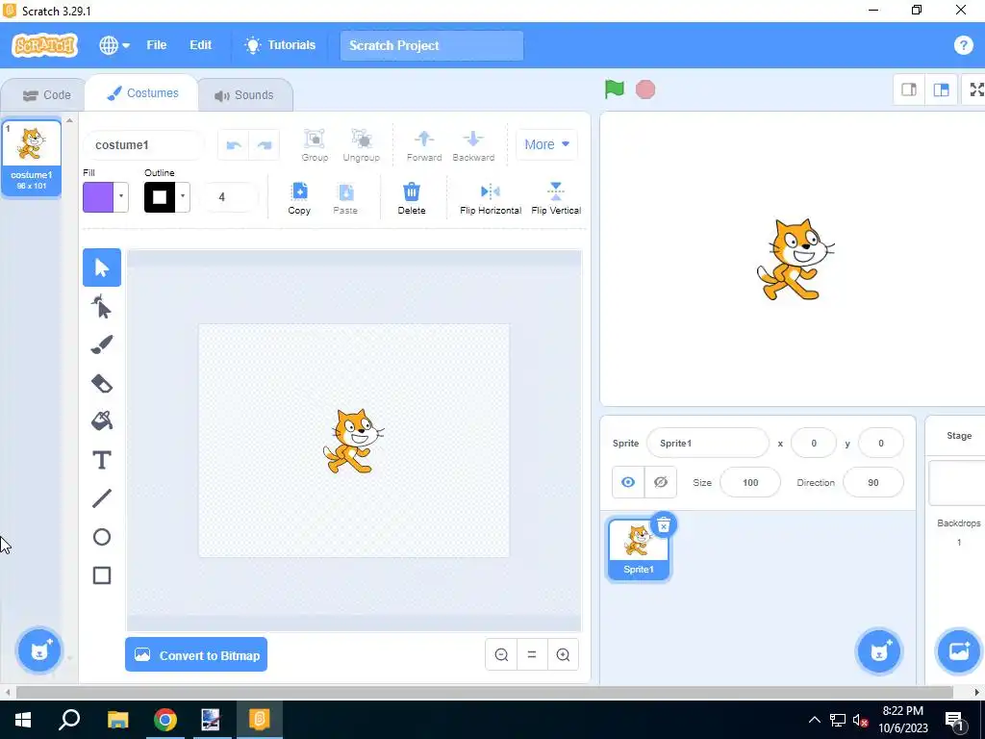
Task: Delete the selection with trash icon
Action: (412, 198)
